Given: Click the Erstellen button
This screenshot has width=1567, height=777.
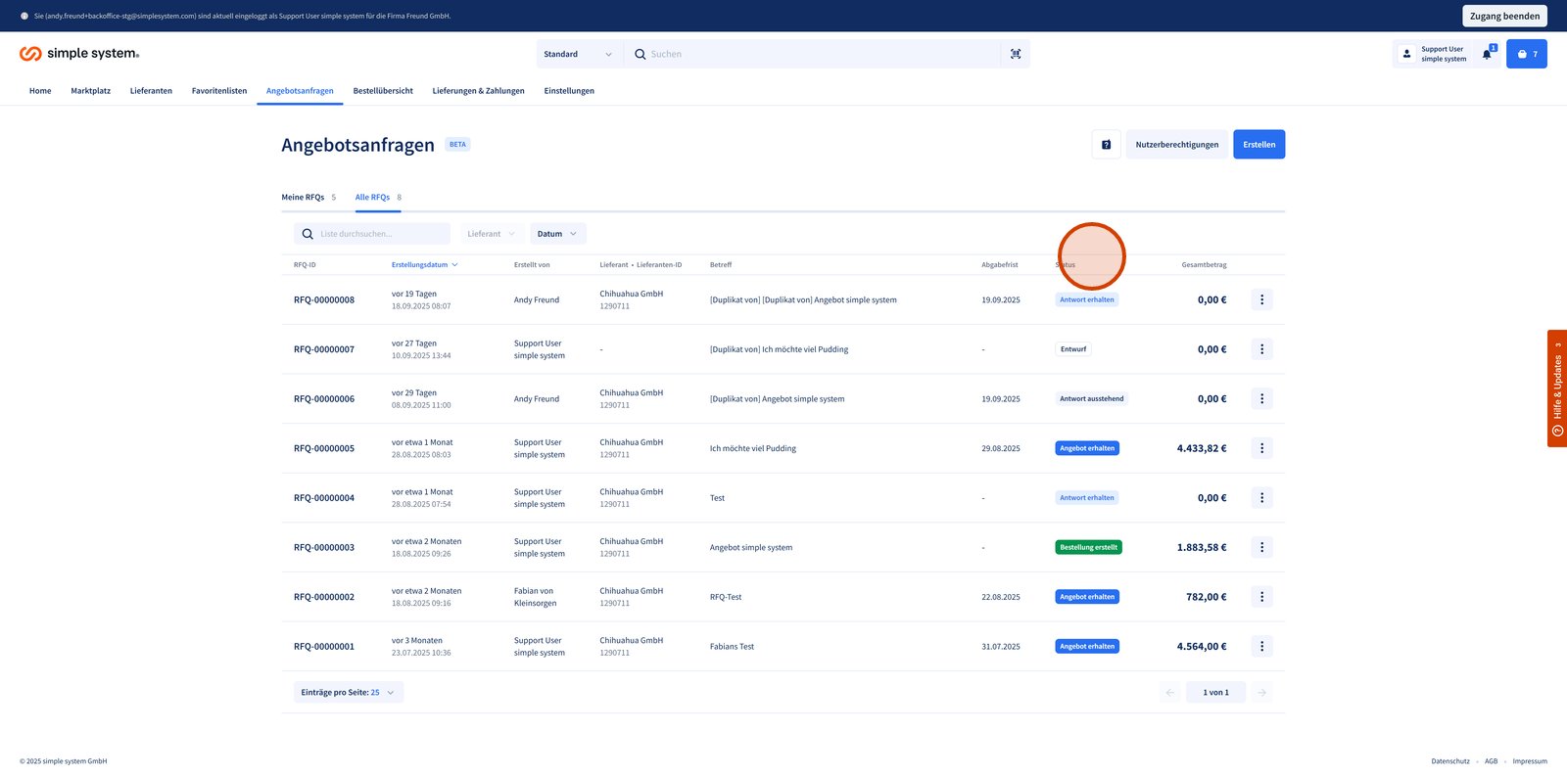Looking at the screenshot, I should click(1258, 145).
